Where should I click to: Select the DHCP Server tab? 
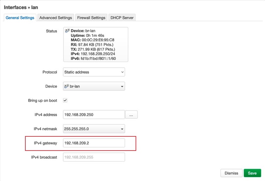coord(122,18)
